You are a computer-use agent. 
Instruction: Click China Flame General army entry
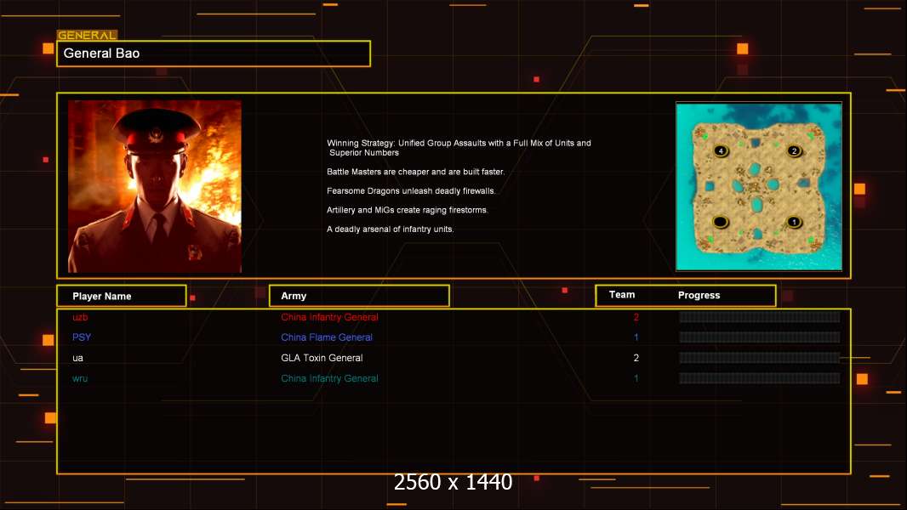point(327,337)
